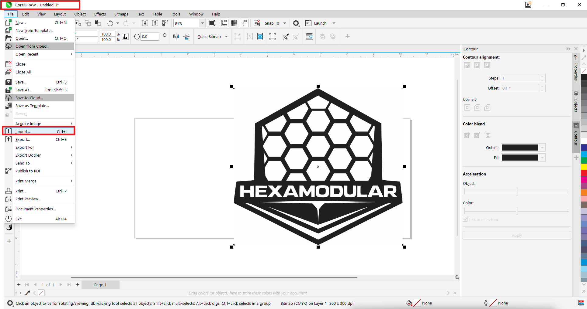The image size is (587, 309).
Task: Expand Export For submenu
Action: pos(40,147)
